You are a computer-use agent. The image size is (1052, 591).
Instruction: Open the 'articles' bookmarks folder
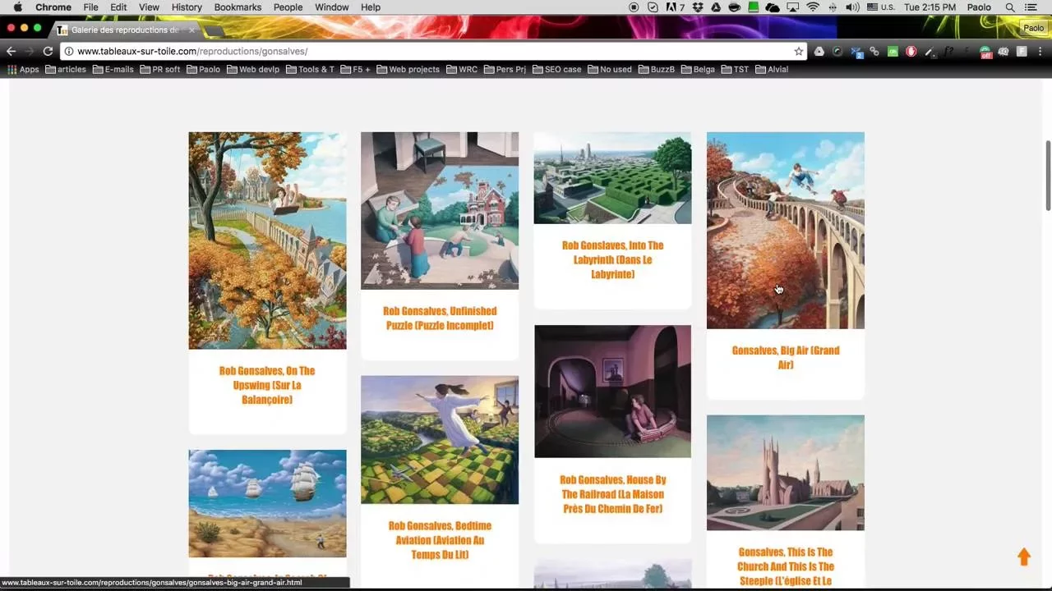[x=66, y=70]
